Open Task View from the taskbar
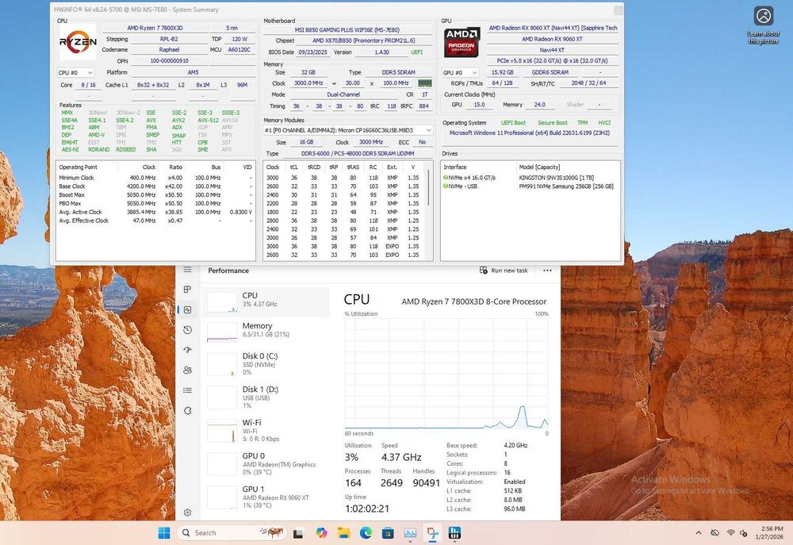 (x=298, y=533)
